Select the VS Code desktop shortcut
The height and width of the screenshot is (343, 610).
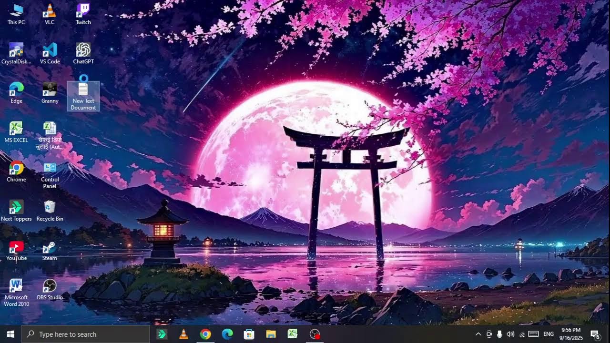(x=50, y=53)
